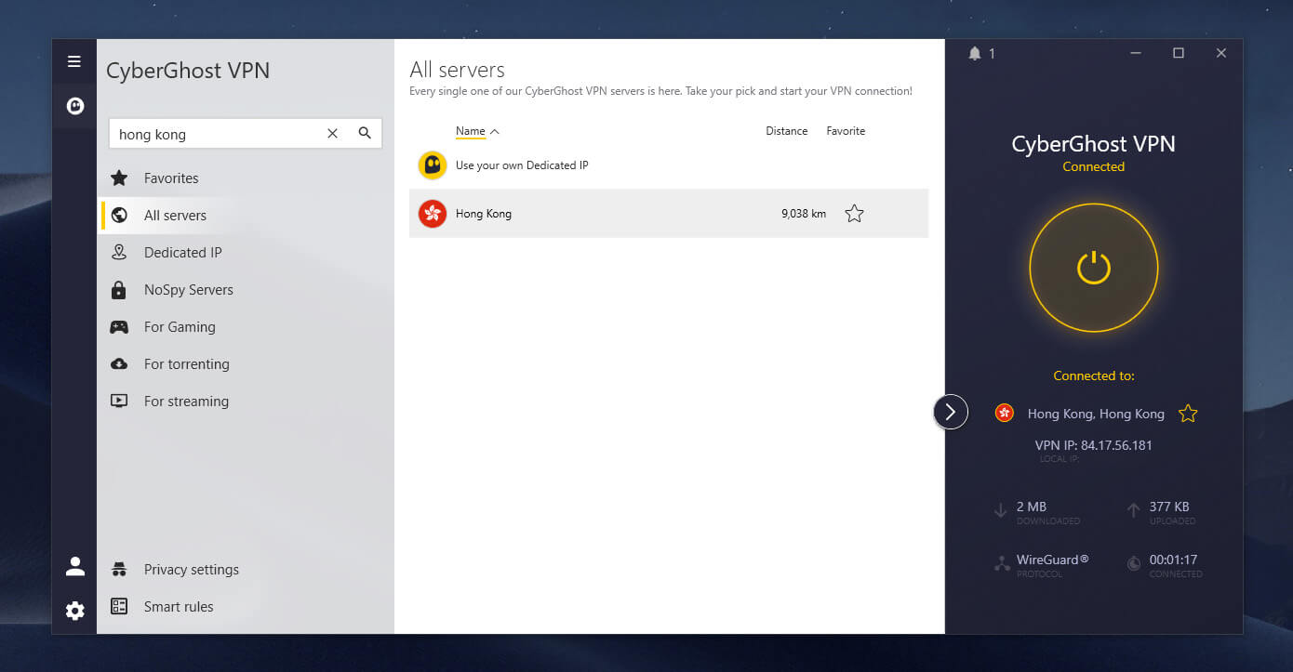Open Favorites list
Viewport: 1293px width, 672px height.
pos(171,178)
